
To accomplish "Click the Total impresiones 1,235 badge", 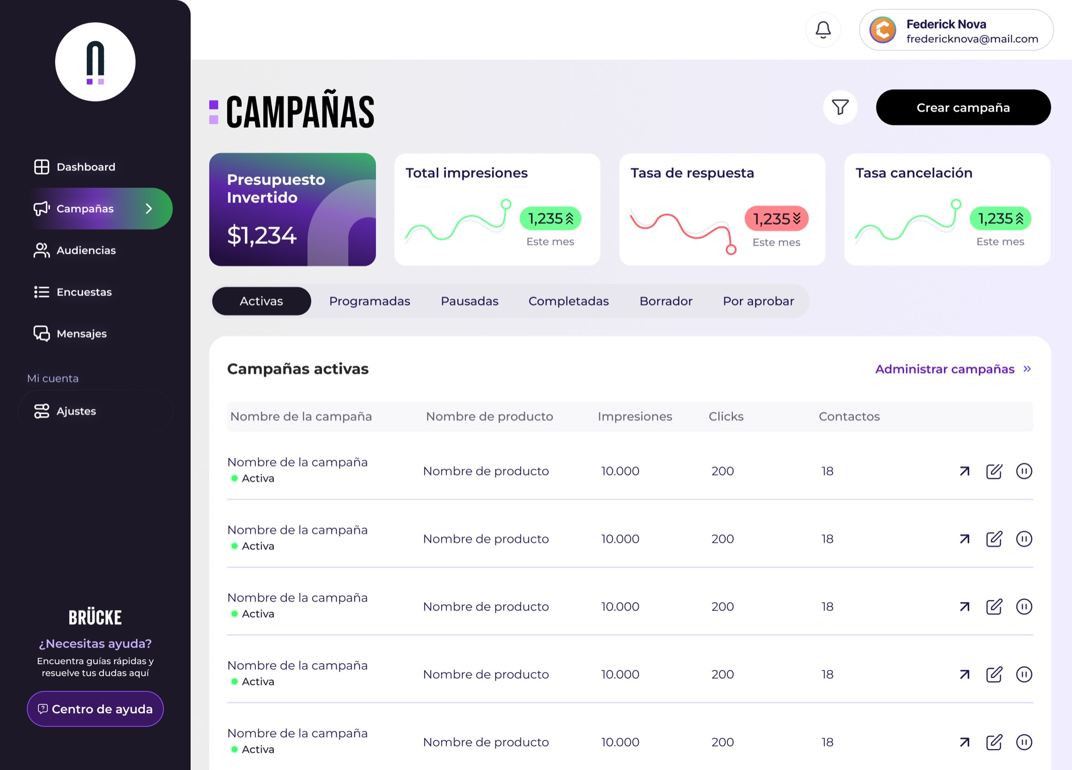I will coord(550,219).
